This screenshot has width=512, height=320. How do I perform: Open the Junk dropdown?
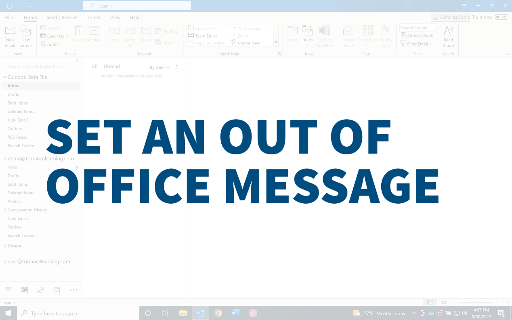[x=50, y=44]
